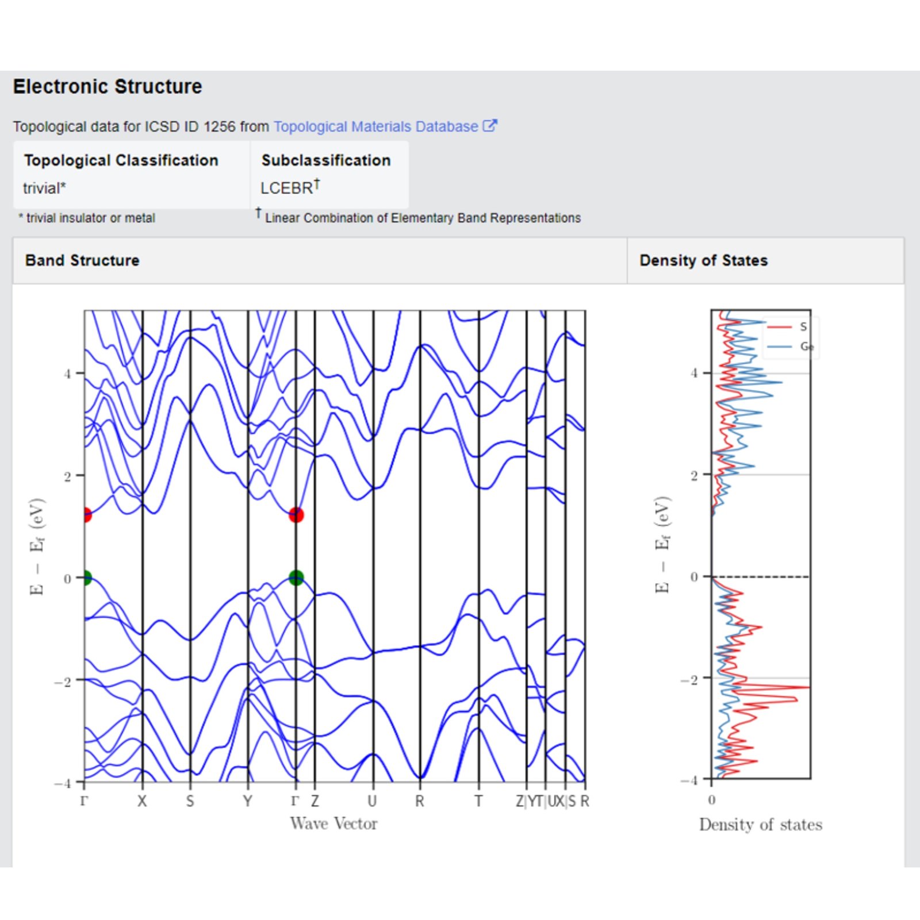Click the Wave Vector axis title

[x=334, y=823]
